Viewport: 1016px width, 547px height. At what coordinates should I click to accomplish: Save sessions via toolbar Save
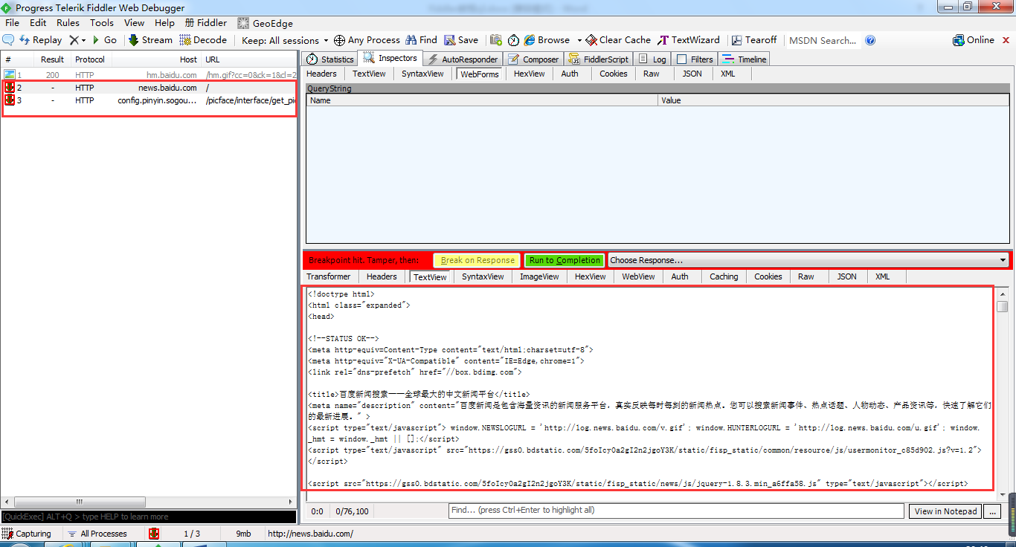tap(461, 40)
